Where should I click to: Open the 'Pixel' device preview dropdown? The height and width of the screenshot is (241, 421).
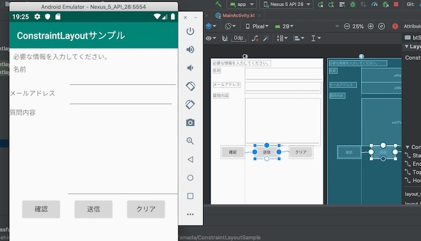257,26
